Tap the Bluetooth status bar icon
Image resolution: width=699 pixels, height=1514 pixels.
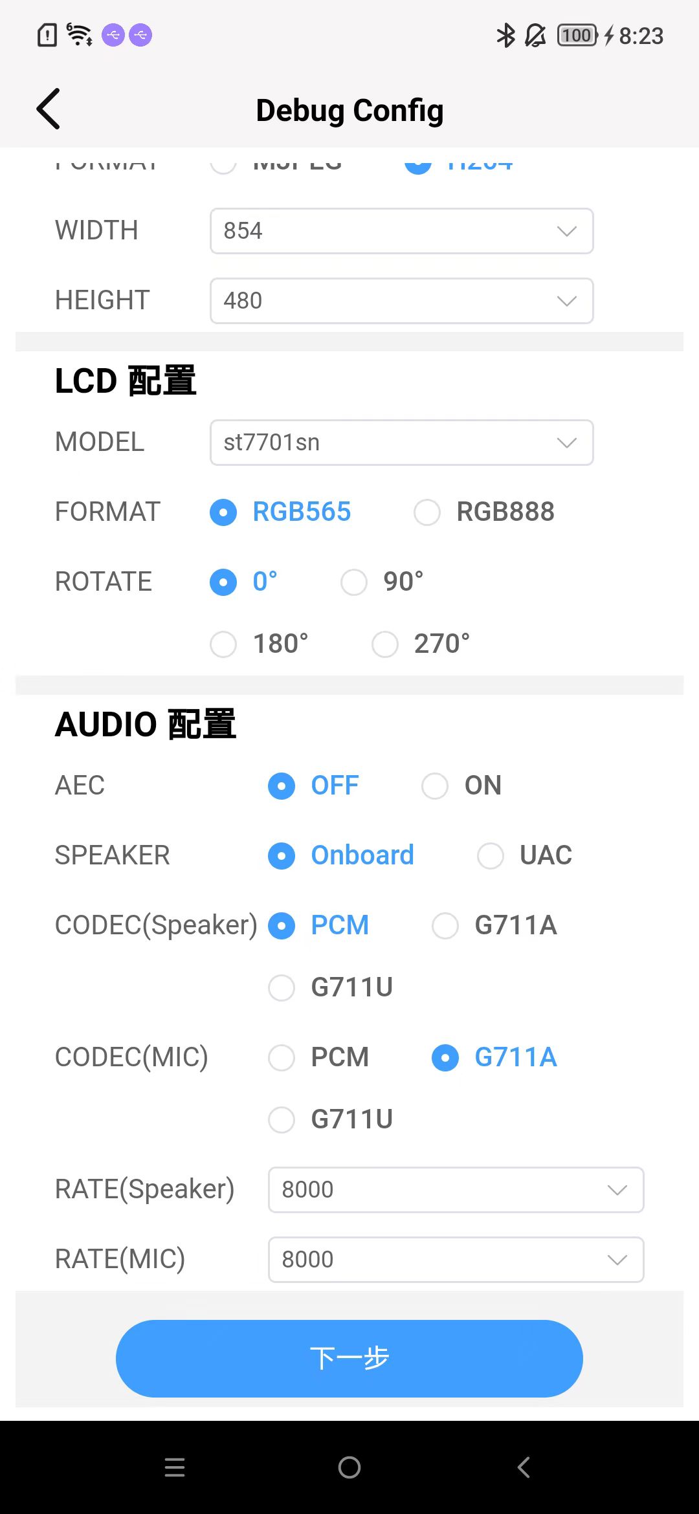coord(505,36)
